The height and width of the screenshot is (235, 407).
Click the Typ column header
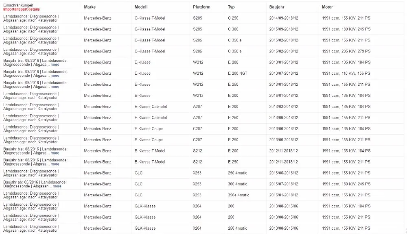click(231, 7)
